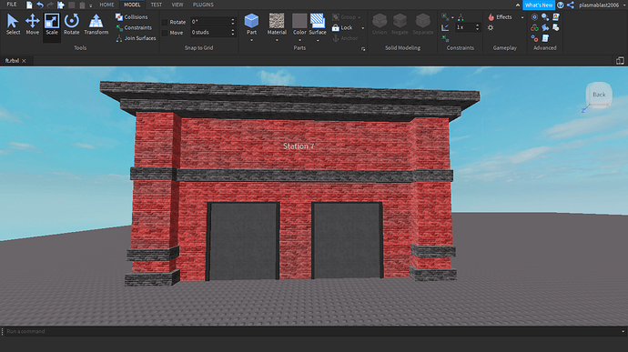Switch to the MODEL tab
The height and width of the screenshot is (352, 628).
(132, 5)
